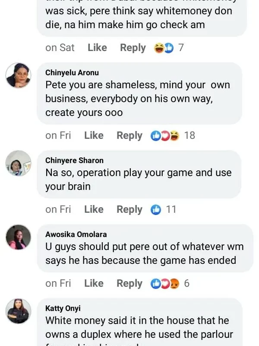Open Awosika Omolara's profile picture
This screenshot has width=259, height=346.
pyautogui.click(x=18, y=237)
